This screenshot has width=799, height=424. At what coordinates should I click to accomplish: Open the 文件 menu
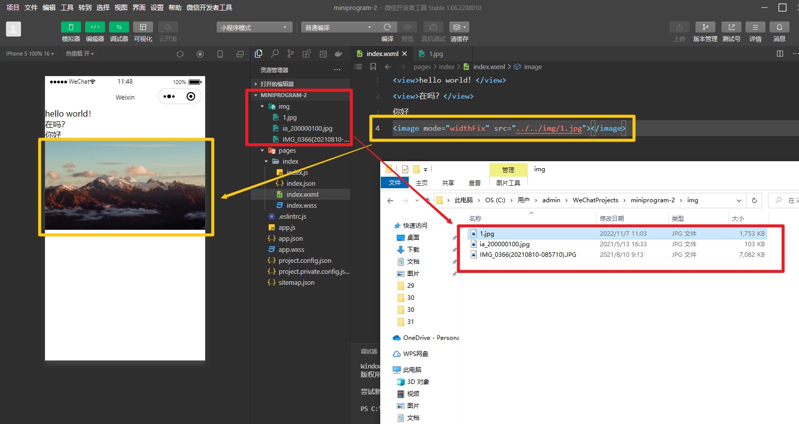coord(31,8)
